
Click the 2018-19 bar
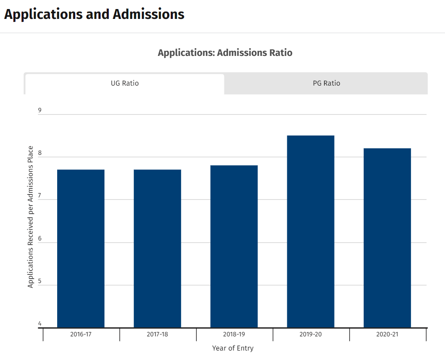point(234,246)
